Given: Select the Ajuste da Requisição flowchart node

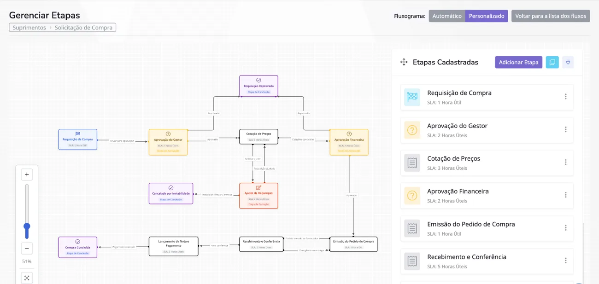Looking at the screenshot, I should pos(258,196).
